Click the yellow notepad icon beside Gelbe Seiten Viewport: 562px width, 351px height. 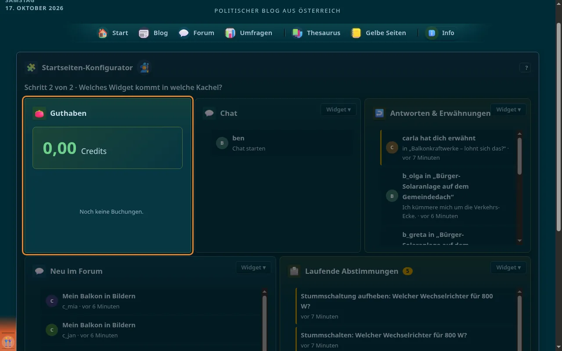tap(356, 33)
